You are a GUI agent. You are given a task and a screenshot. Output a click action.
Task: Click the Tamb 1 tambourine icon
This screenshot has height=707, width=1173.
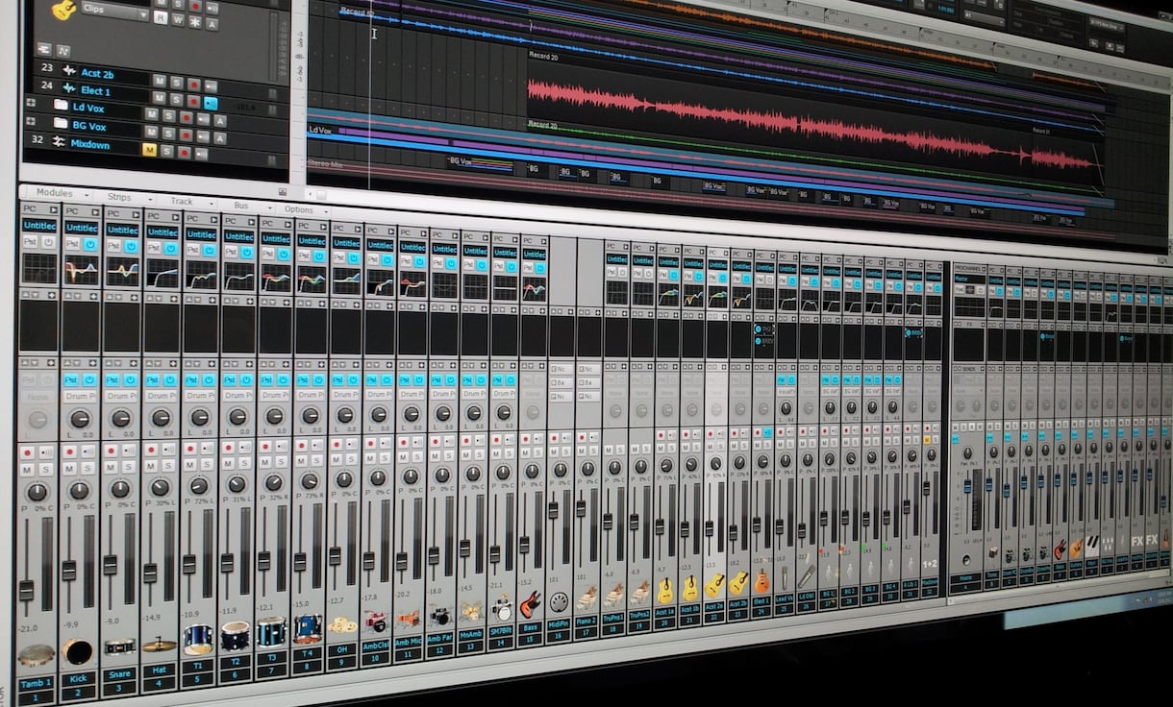pyautogui.click(x=37, y=655)
